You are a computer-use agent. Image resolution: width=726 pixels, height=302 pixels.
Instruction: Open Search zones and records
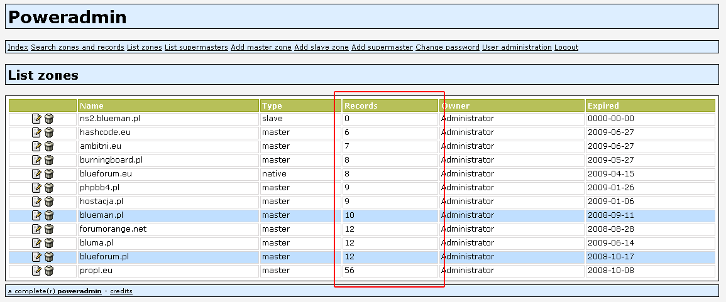pos(77,47)
